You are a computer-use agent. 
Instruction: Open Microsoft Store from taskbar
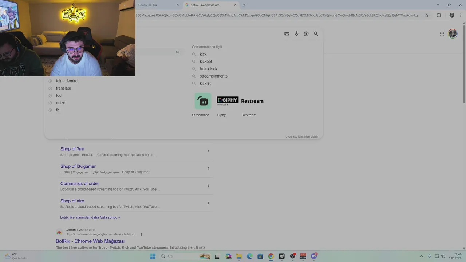(260, 256)
